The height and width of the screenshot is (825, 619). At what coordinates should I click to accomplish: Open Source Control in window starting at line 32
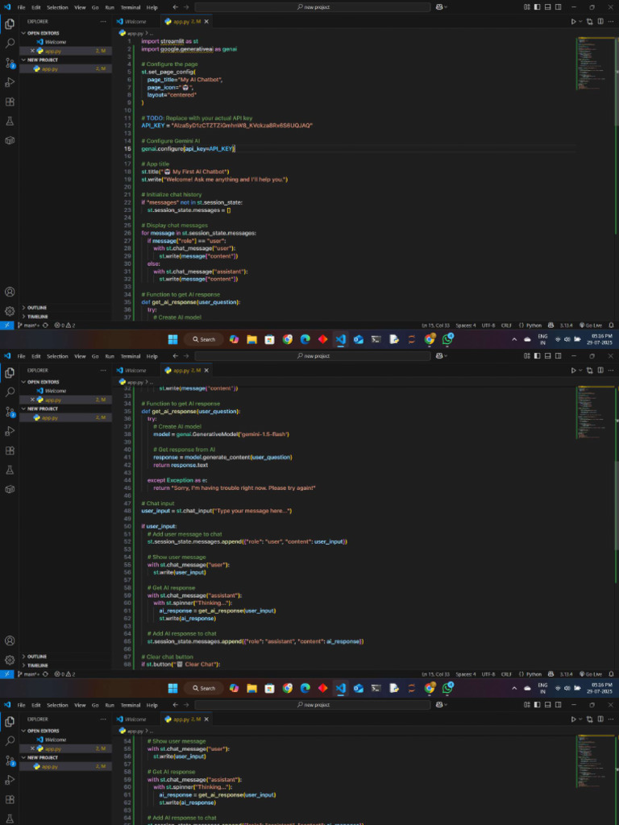pyautogui.click(x=10, y=412)
